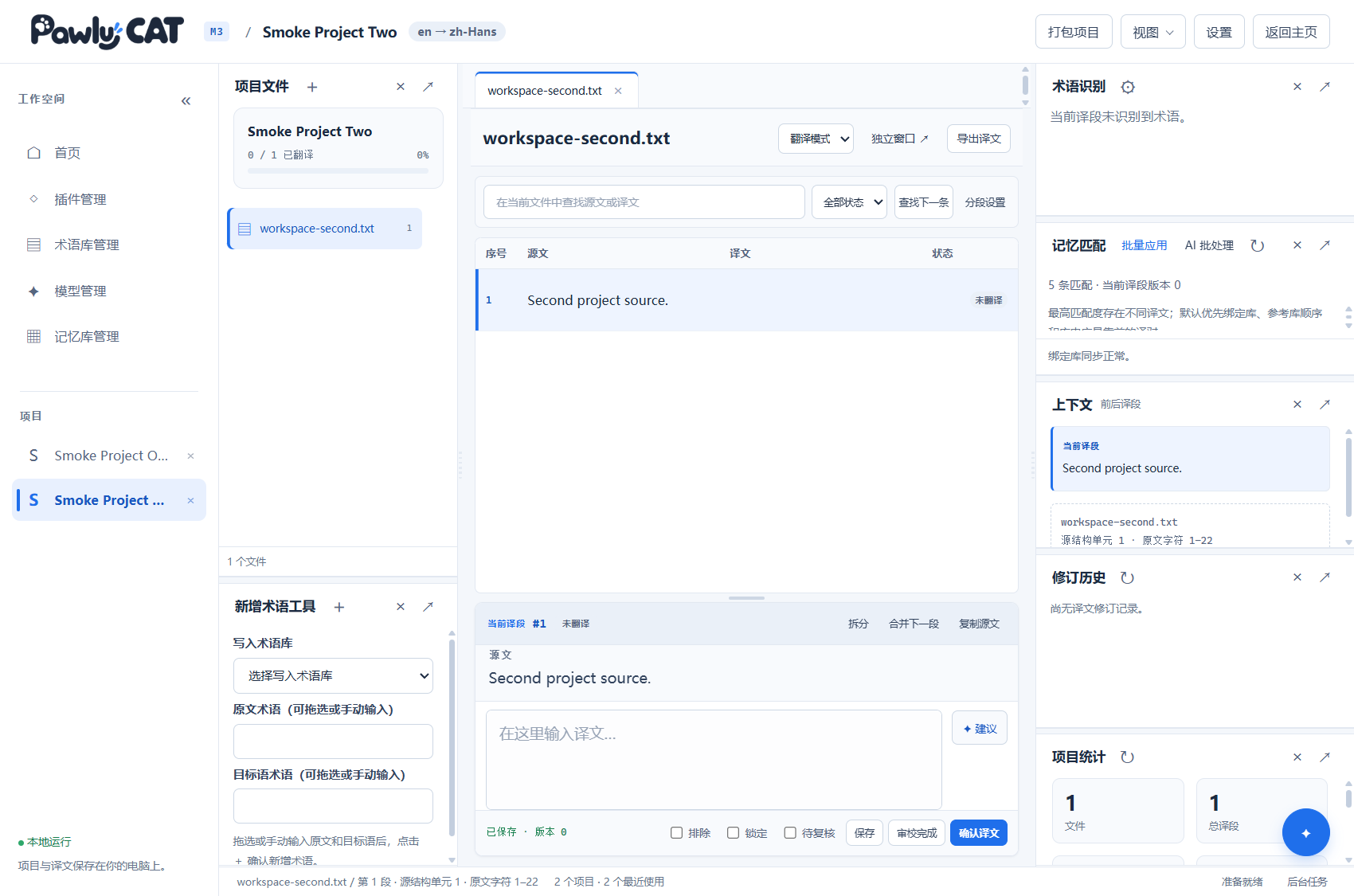Viewport: 1354px width, 896px height.
Task: Click the file search input field
Action: [x=644, y=202]
